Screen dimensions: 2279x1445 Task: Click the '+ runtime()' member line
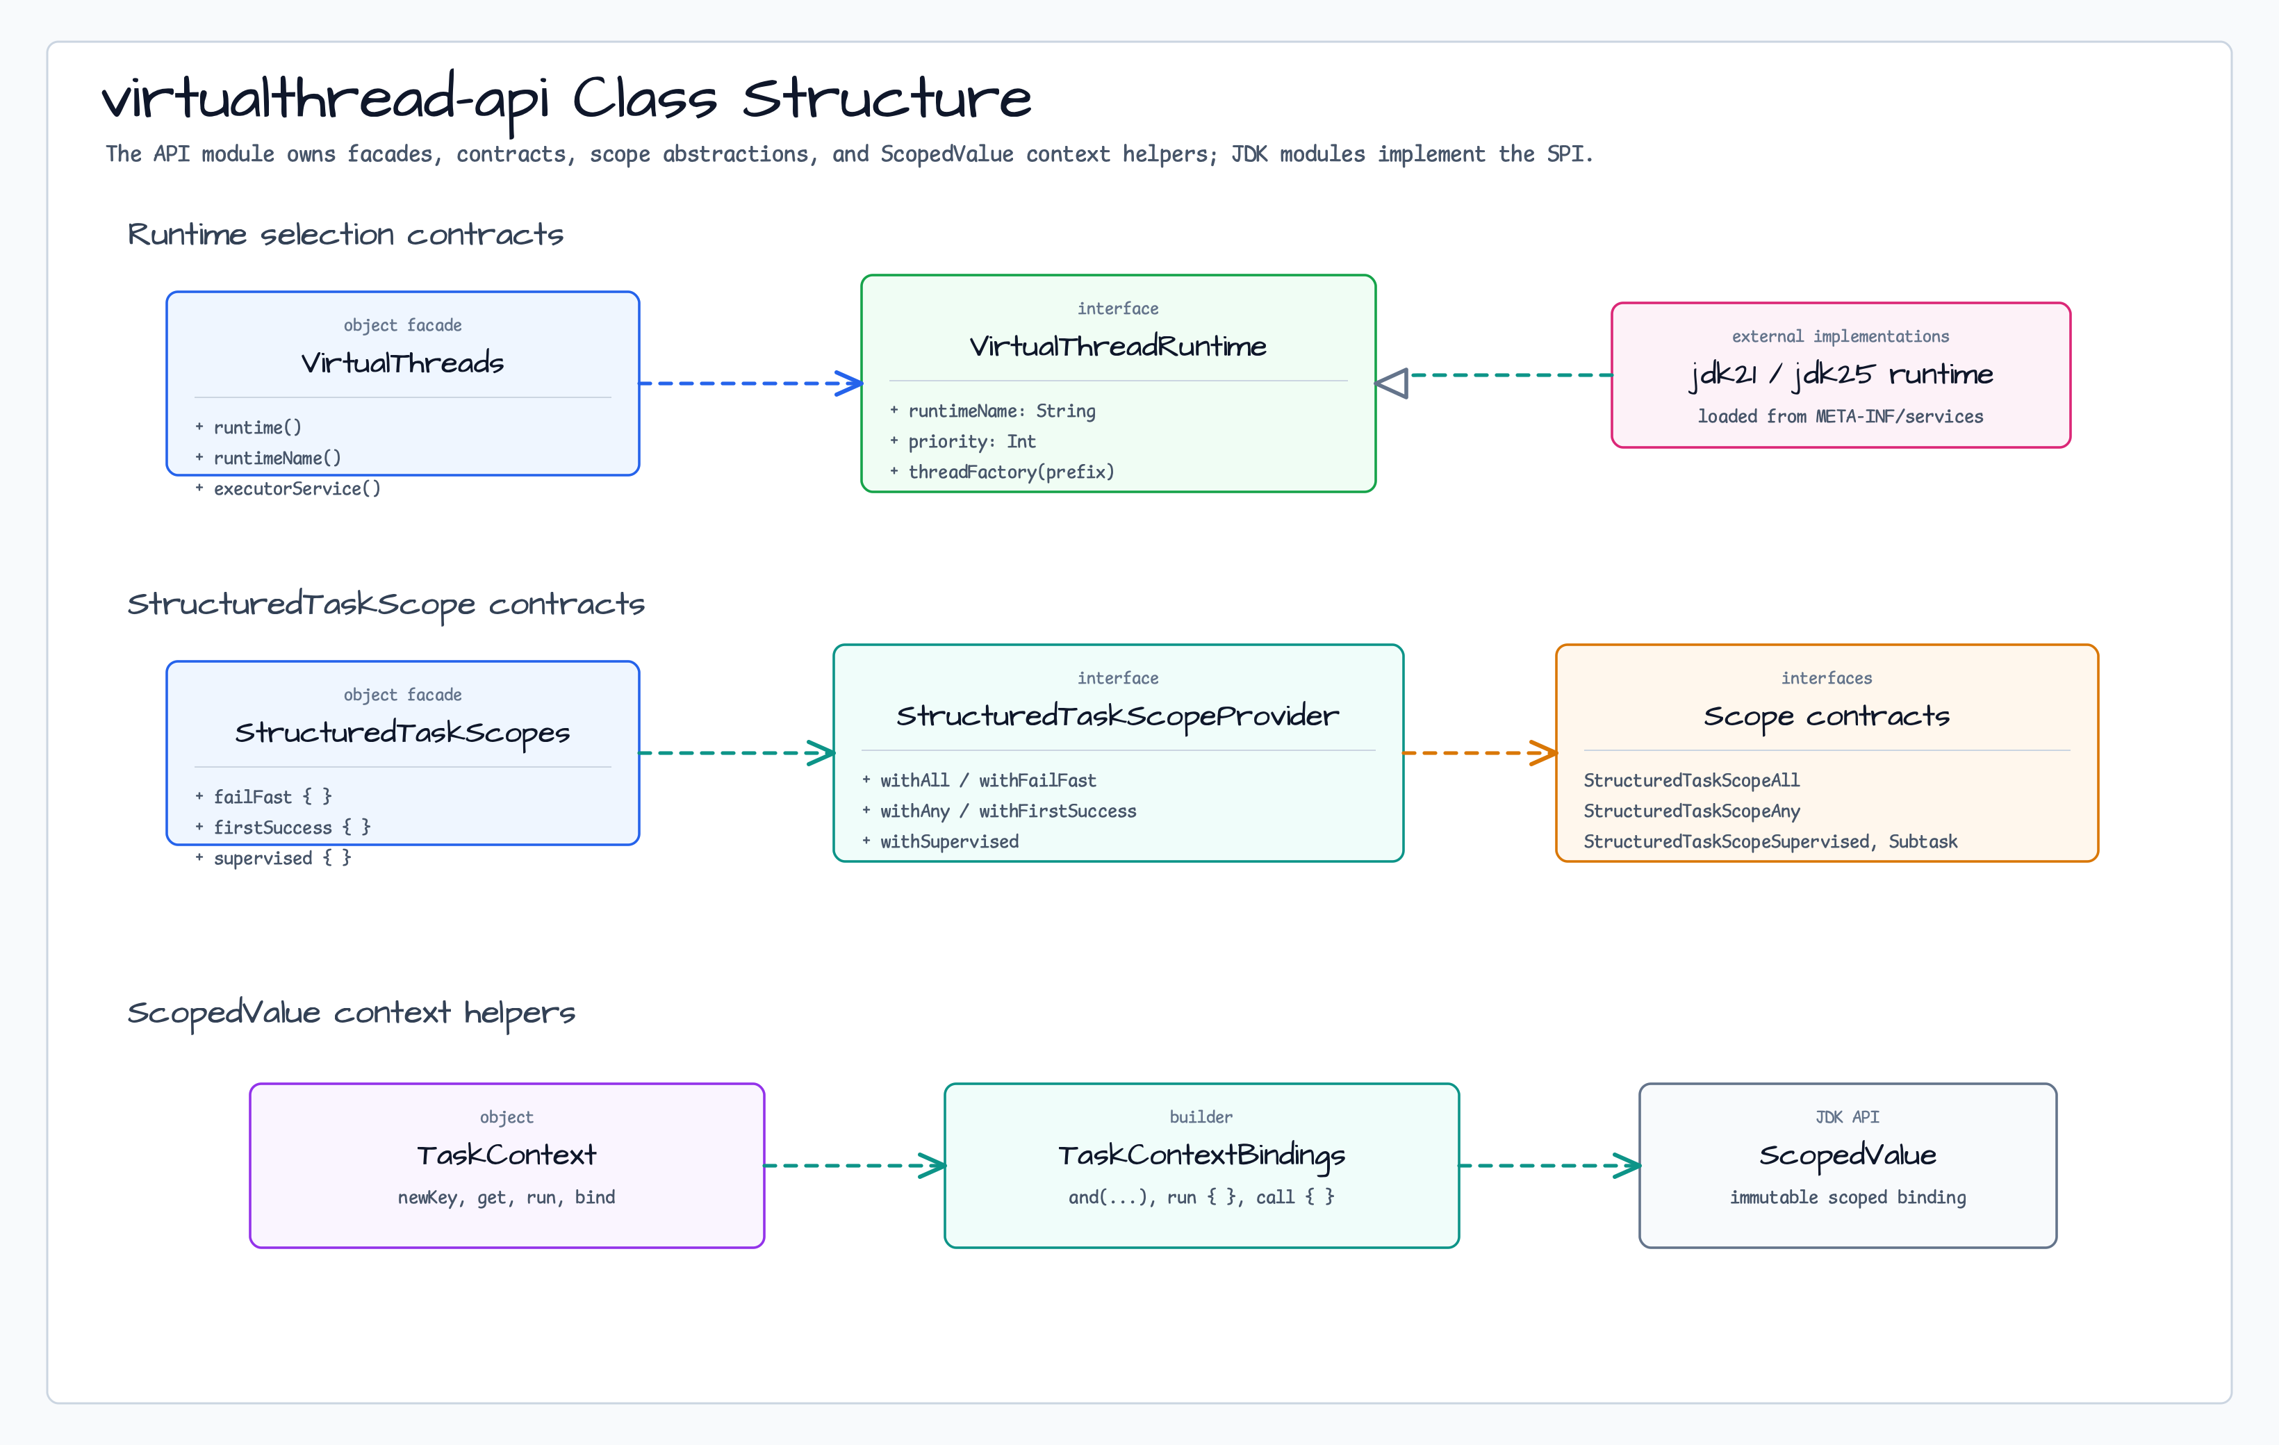(248, 428)
